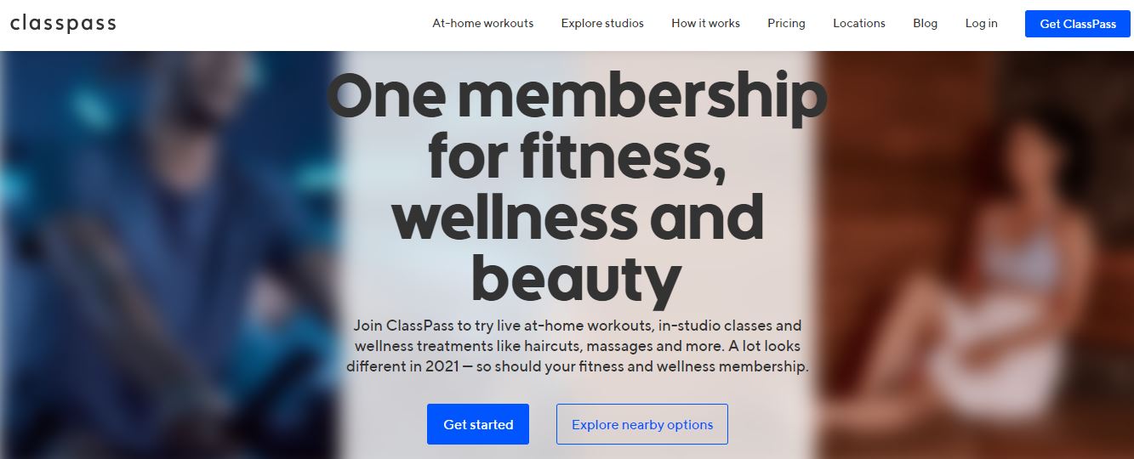1134x459 pixels.
Task: Select Explore nearby options
Action: click(642, 424)
